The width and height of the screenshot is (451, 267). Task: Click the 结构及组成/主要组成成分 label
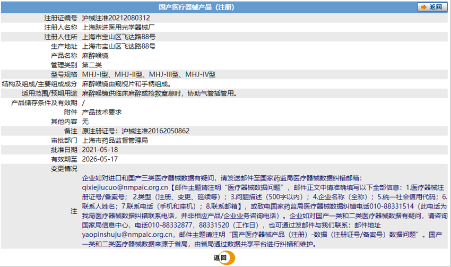[x=40, y=84]
